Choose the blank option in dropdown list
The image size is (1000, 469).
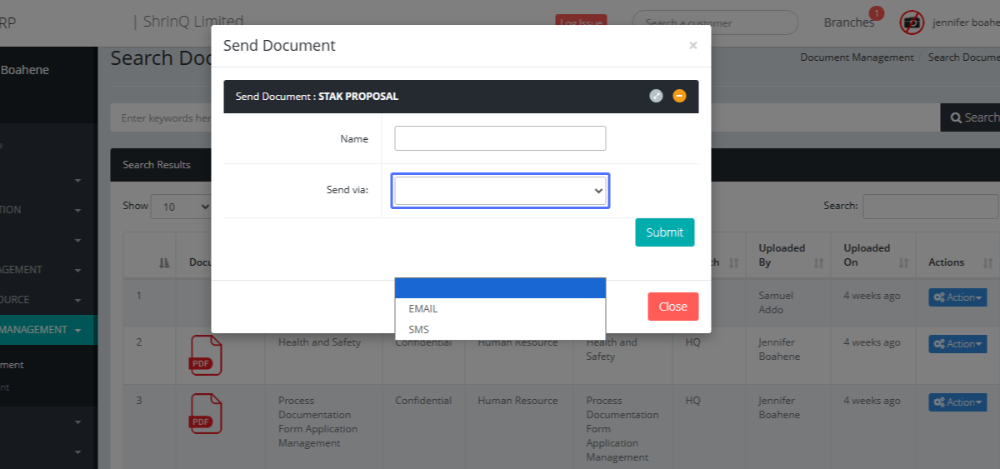[x=499, y=287]
